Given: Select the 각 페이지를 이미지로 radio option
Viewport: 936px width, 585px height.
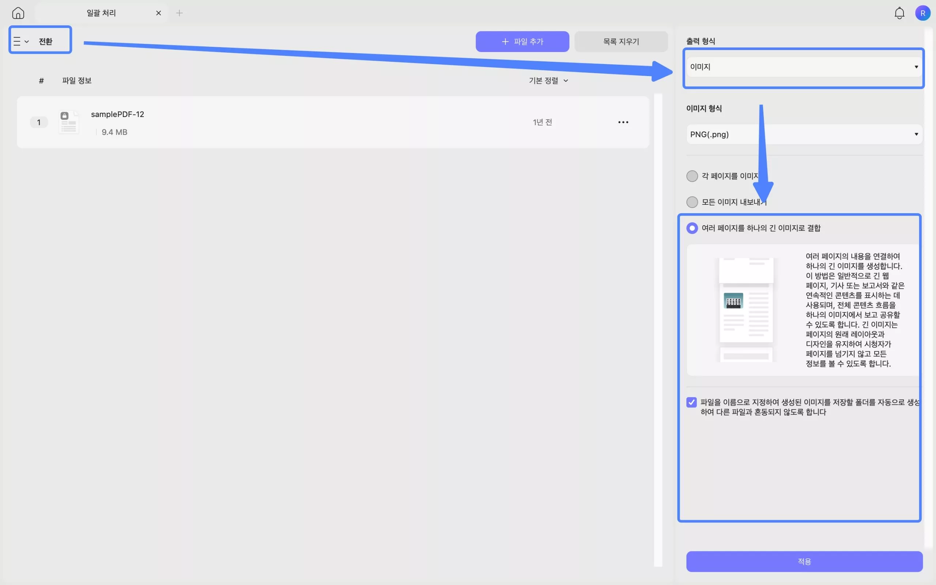Looking at the screenshot, I should click(692, 176).
